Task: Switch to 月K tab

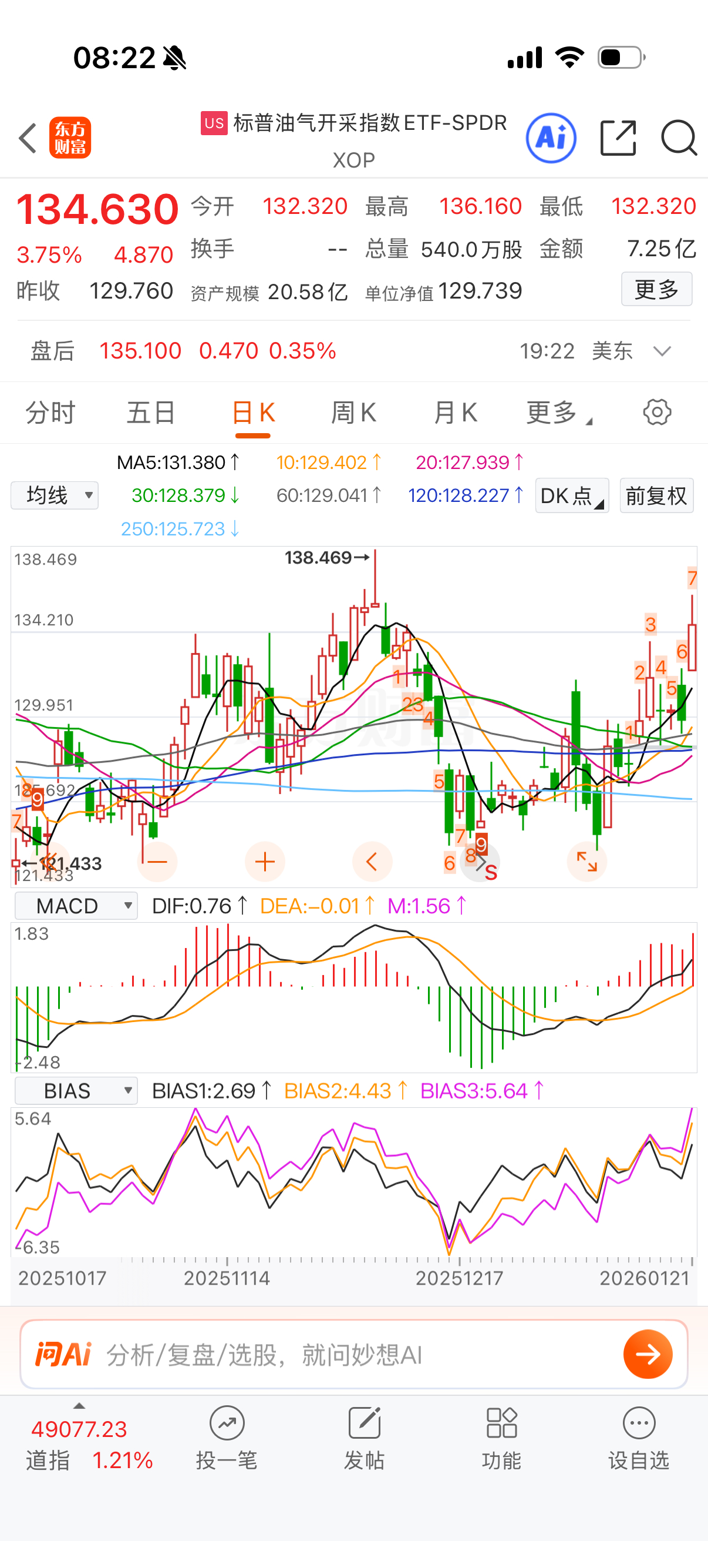Action: click(456, 413)
